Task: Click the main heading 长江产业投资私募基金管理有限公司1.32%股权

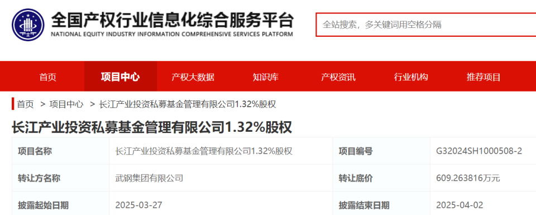Action: point(152,127)
